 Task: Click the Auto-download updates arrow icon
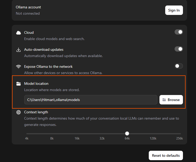click(x=19, y=50)
